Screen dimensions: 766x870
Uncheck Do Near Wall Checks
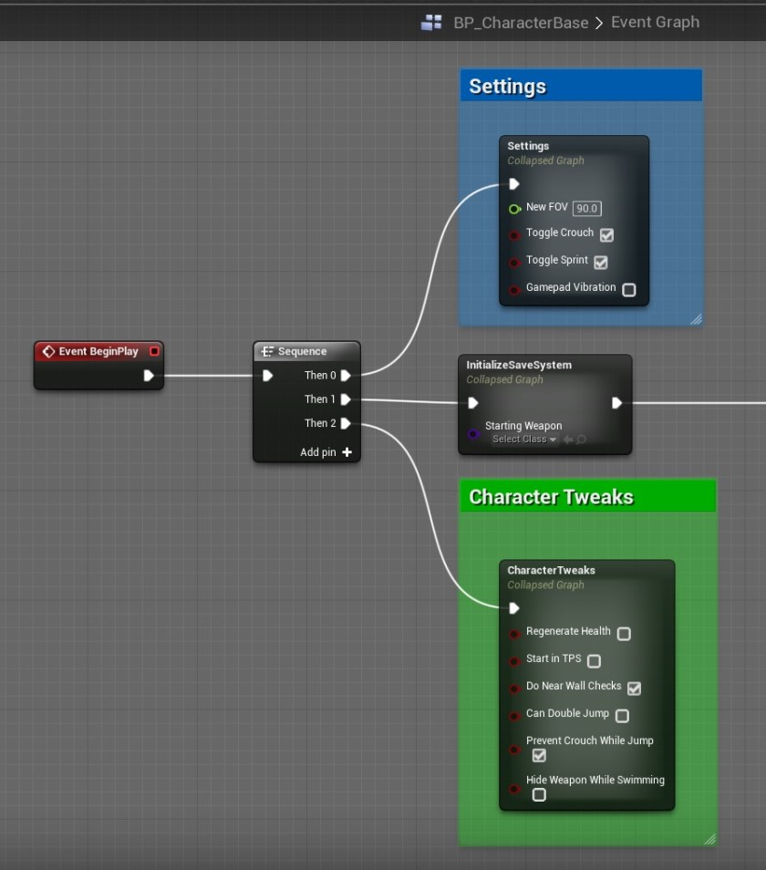(634, 689)
